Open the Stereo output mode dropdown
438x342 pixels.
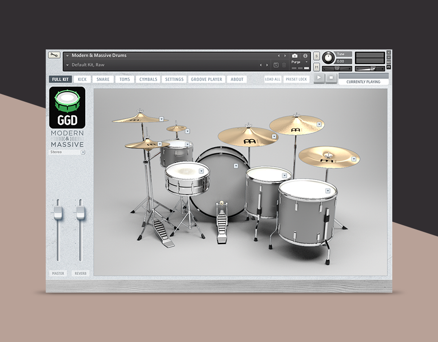coord(83,152)
